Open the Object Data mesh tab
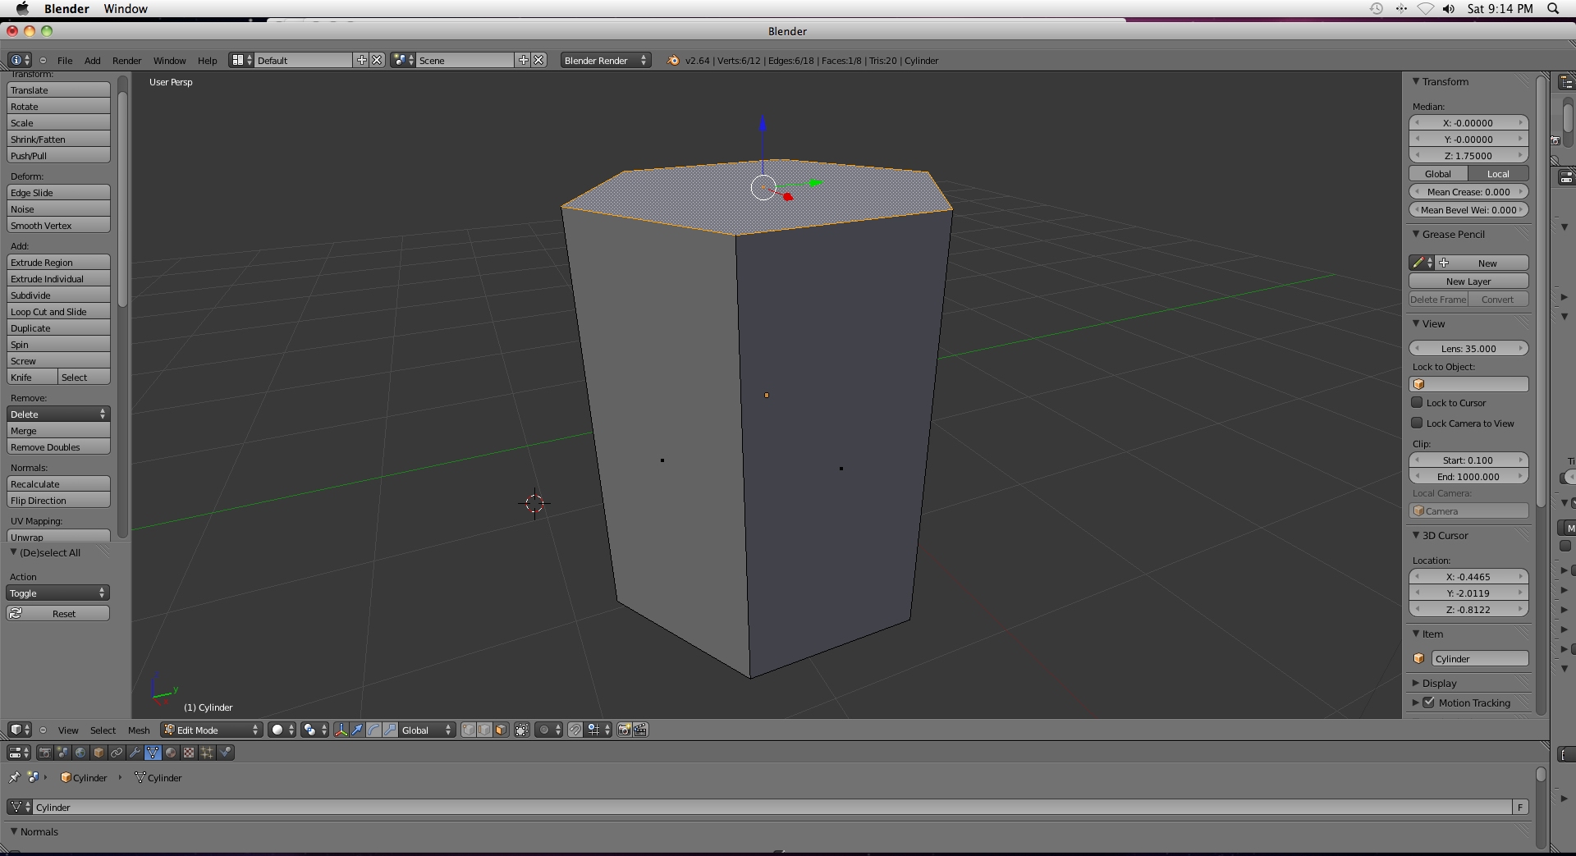 [153, 753]
